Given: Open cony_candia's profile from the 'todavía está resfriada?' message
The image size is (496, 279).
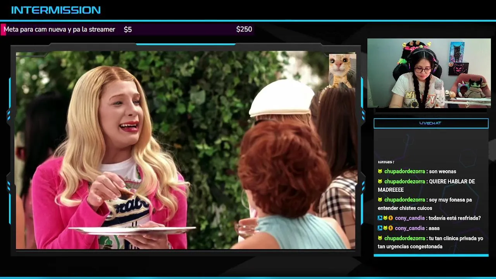Looking at the screenshot, I should click(x=410, y=218).
